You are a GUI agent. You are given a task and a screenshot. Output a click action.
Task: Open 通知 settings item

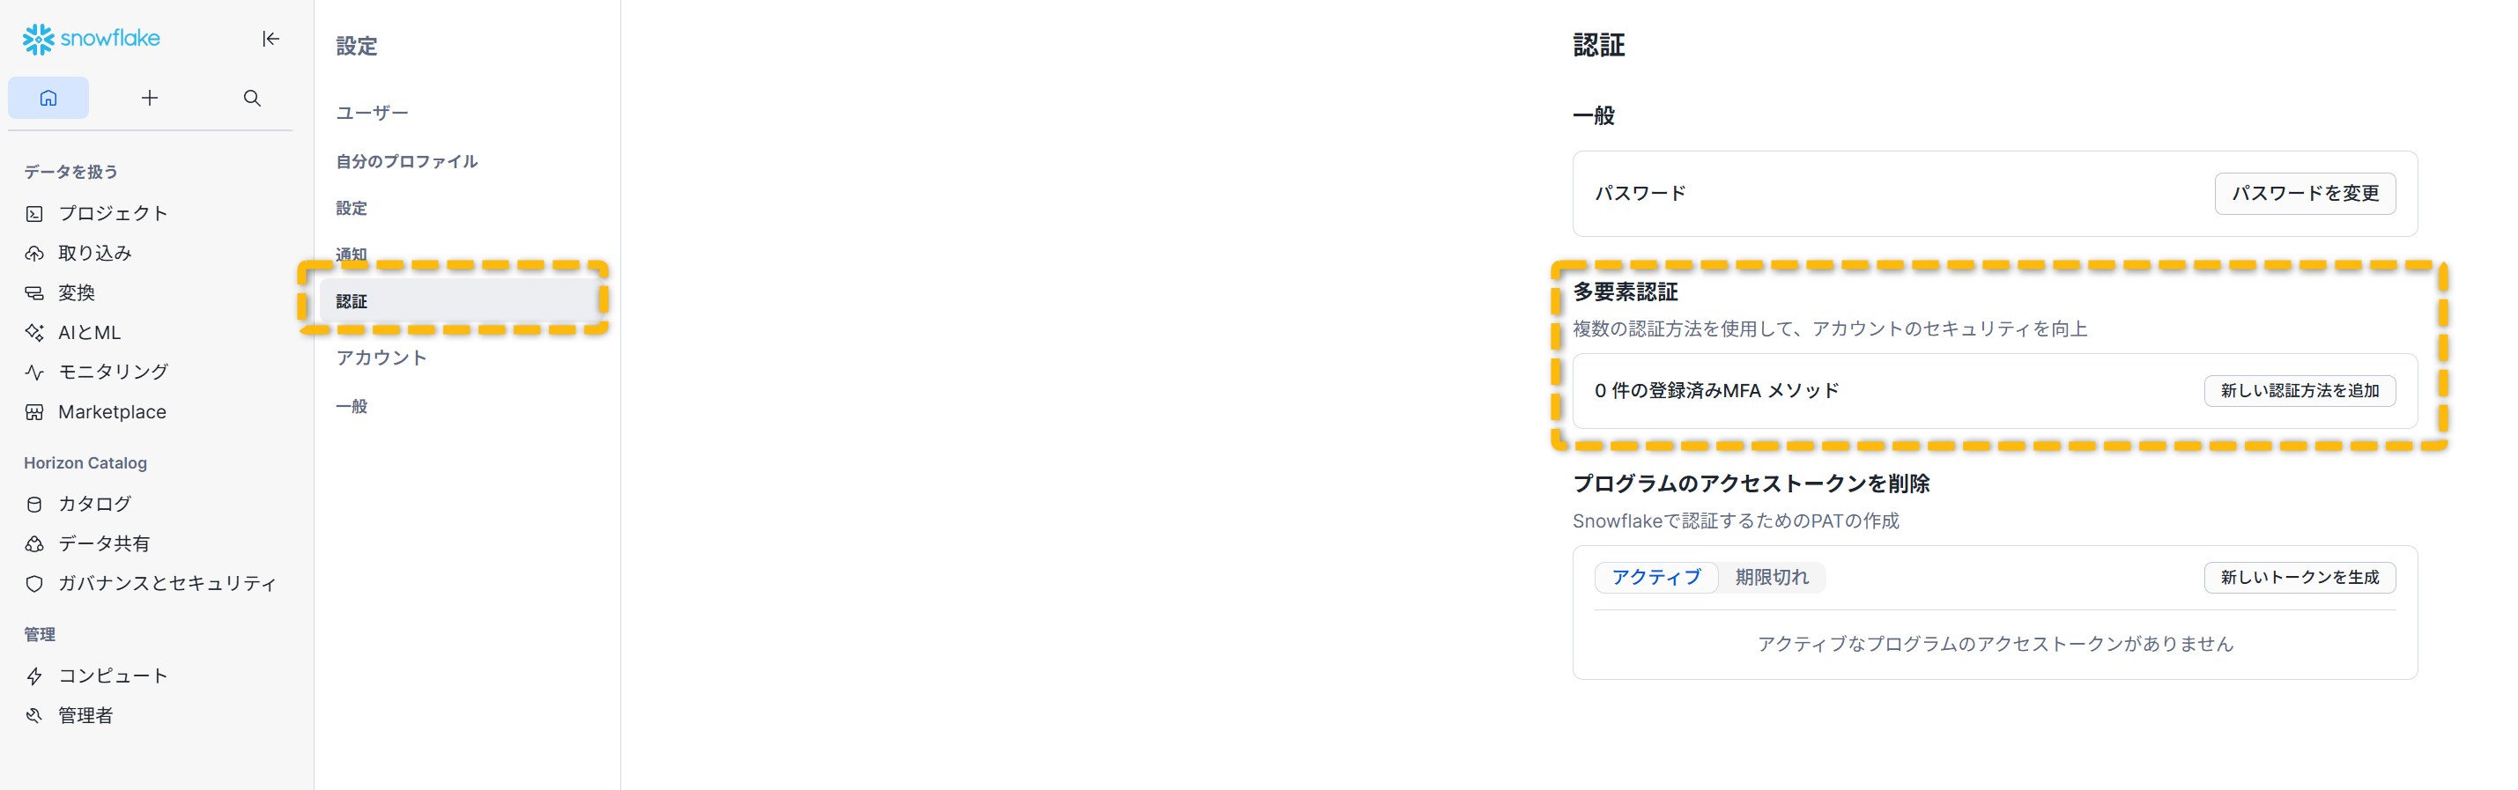coord(352,255)
